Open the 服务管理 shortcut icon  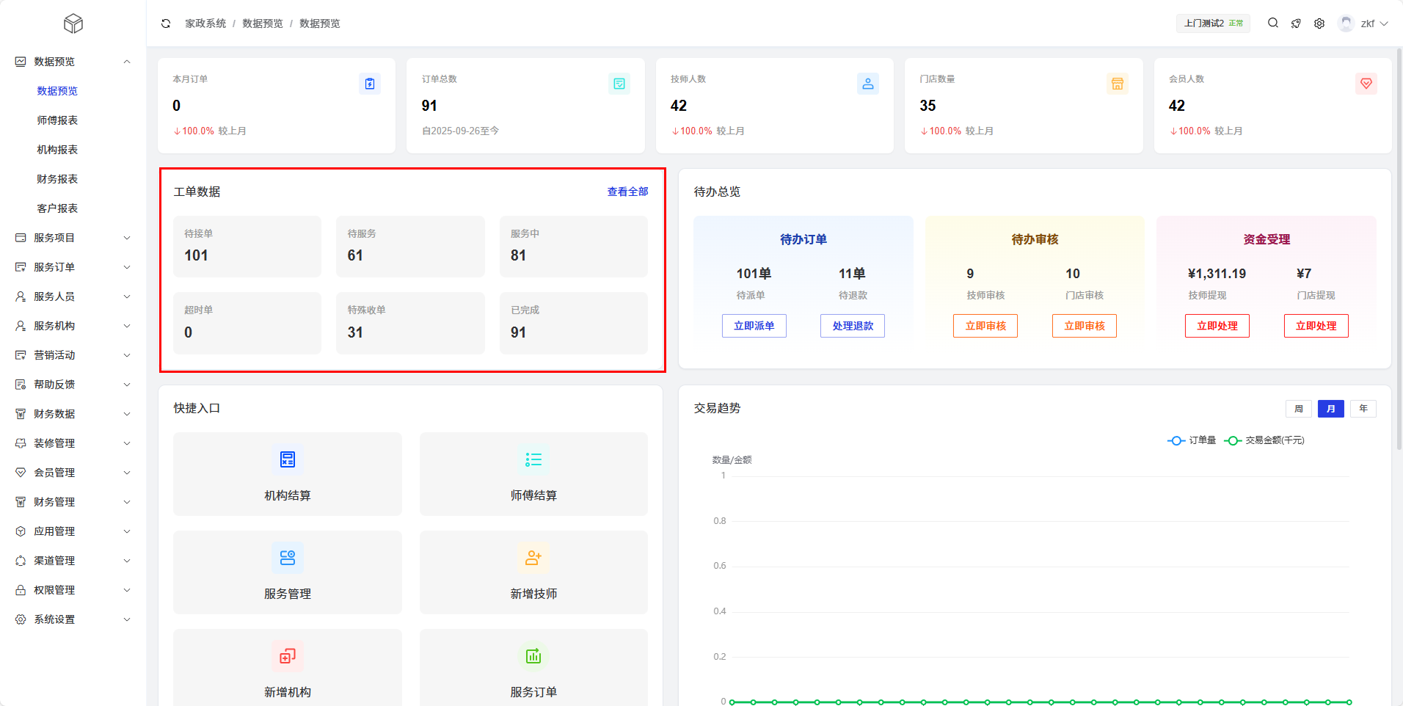[288, 558]
